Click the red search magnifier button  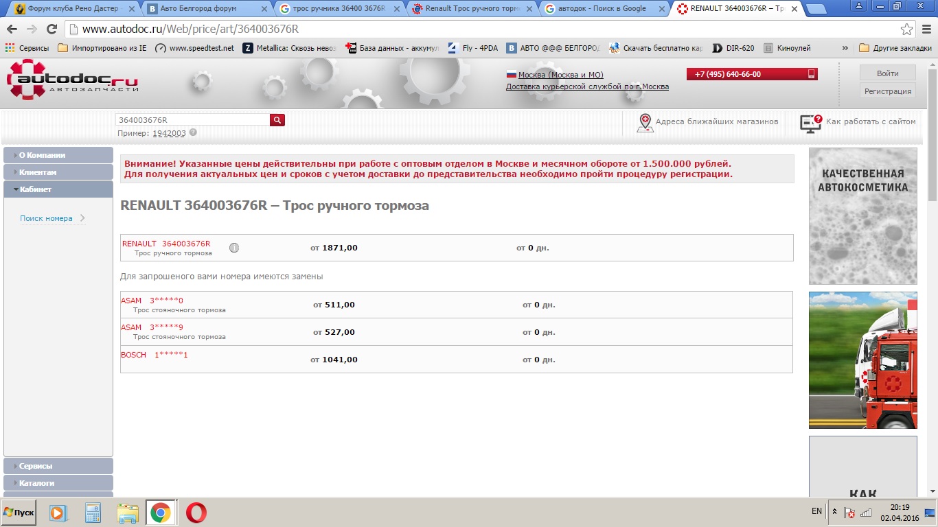[277, 120]
